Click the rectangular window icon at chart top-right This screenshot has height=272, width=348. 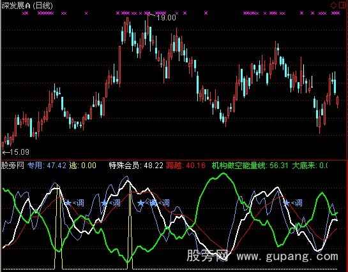pos(342,6)
